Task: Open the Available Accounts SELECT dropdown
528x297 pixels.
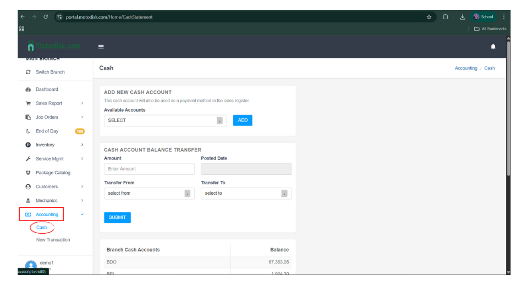Action: (165, 120)
